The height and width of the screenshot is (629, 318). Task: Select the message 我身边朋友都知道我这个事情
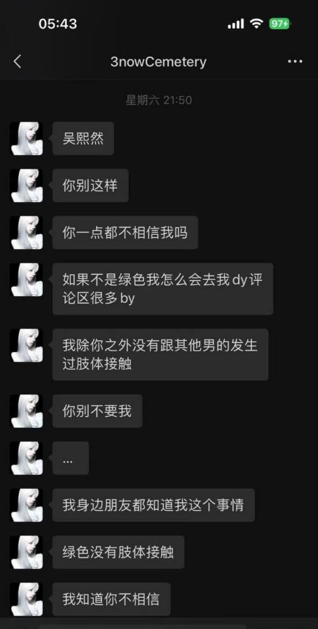click(x=154, y=505)
